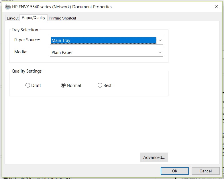
Task: Click the printer icon in the title bar
Action: [x=8, y=7]
